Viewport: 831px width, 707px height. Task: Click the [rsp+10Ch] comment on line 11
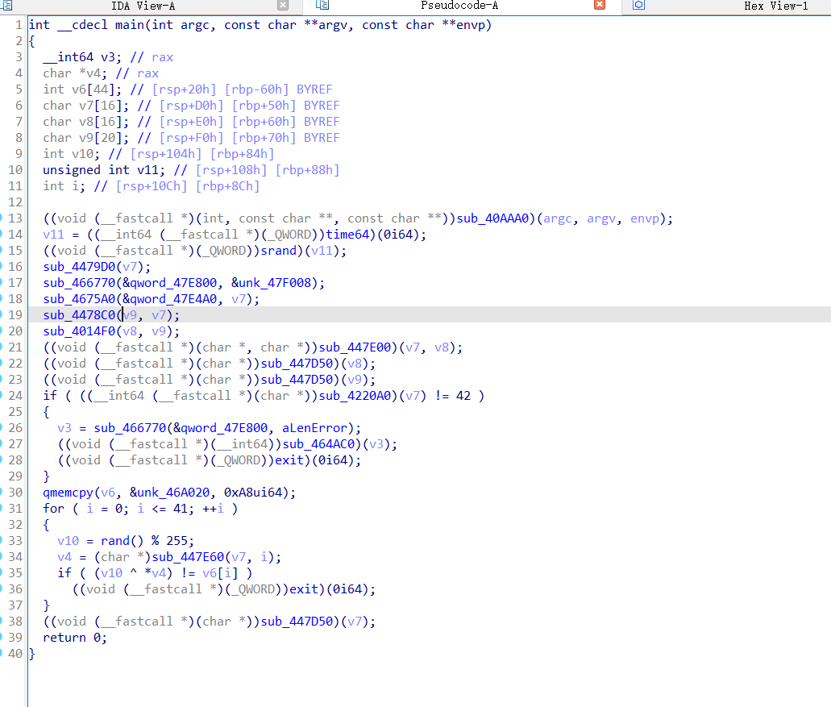pyautogui.click(x=151, y=186)
